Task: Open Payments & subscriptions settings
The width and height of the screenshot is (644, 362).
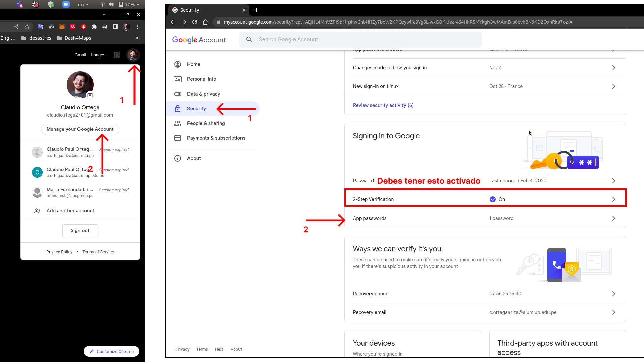Action: coord(216,138)
